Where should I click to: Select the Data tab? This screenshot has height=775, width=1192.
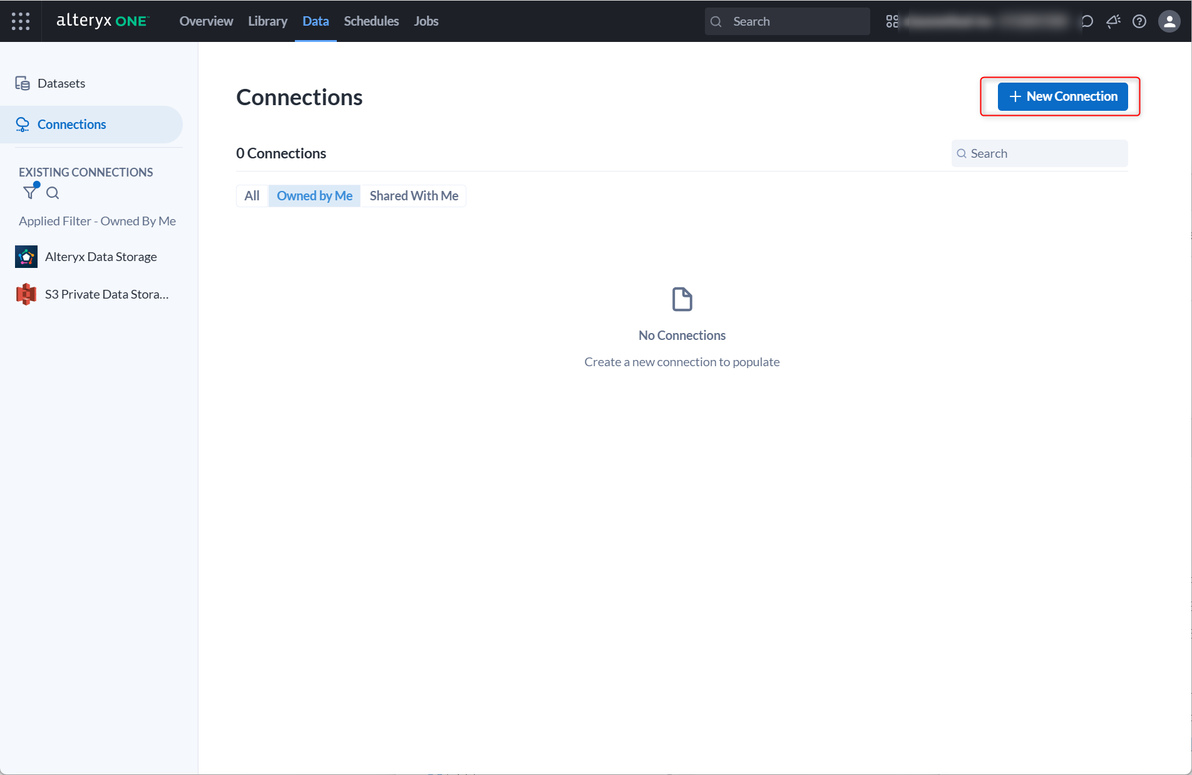pos(316,21)
